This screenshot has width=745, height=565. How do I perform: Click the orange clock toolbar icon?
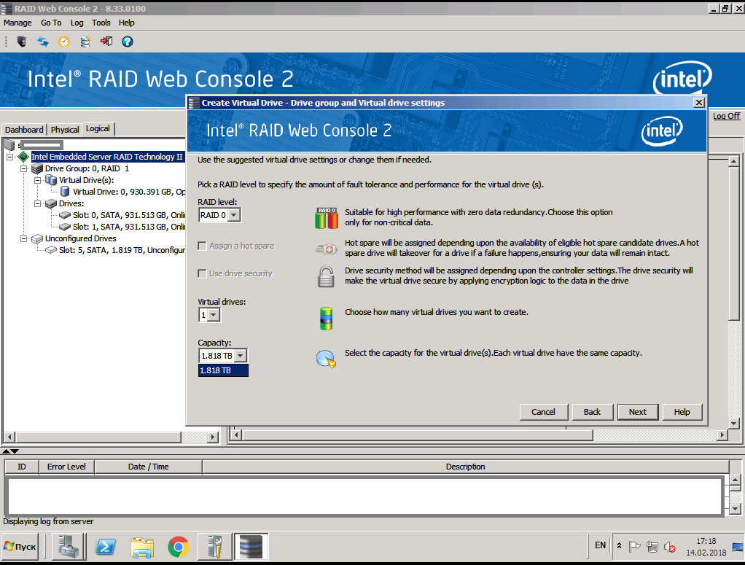tap(64, 42)
